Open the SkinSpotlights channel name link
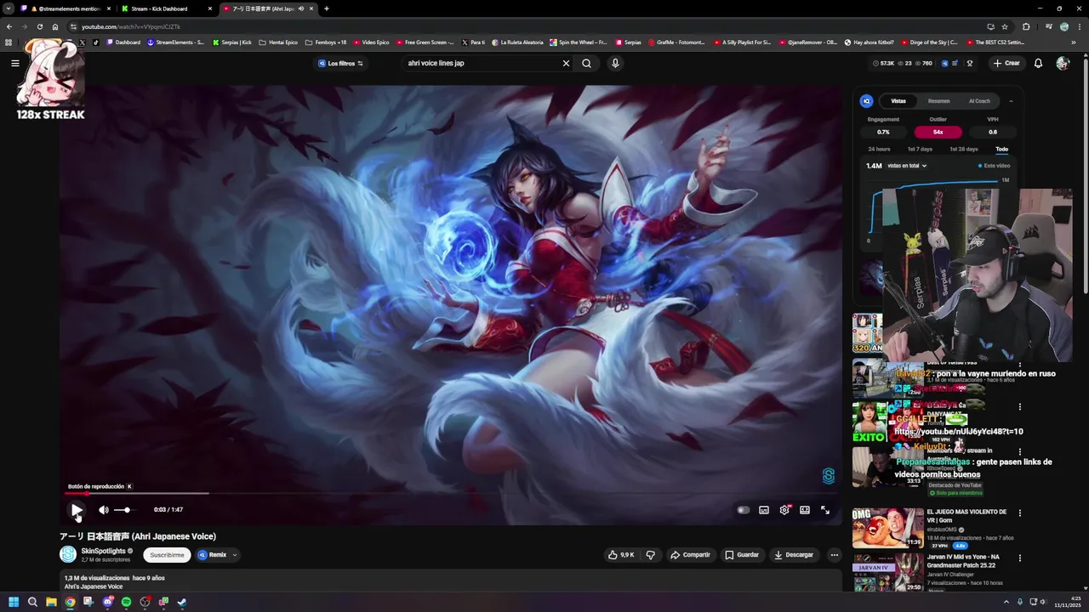This screenshot has width=1089, height=612. tap(103, 551)
